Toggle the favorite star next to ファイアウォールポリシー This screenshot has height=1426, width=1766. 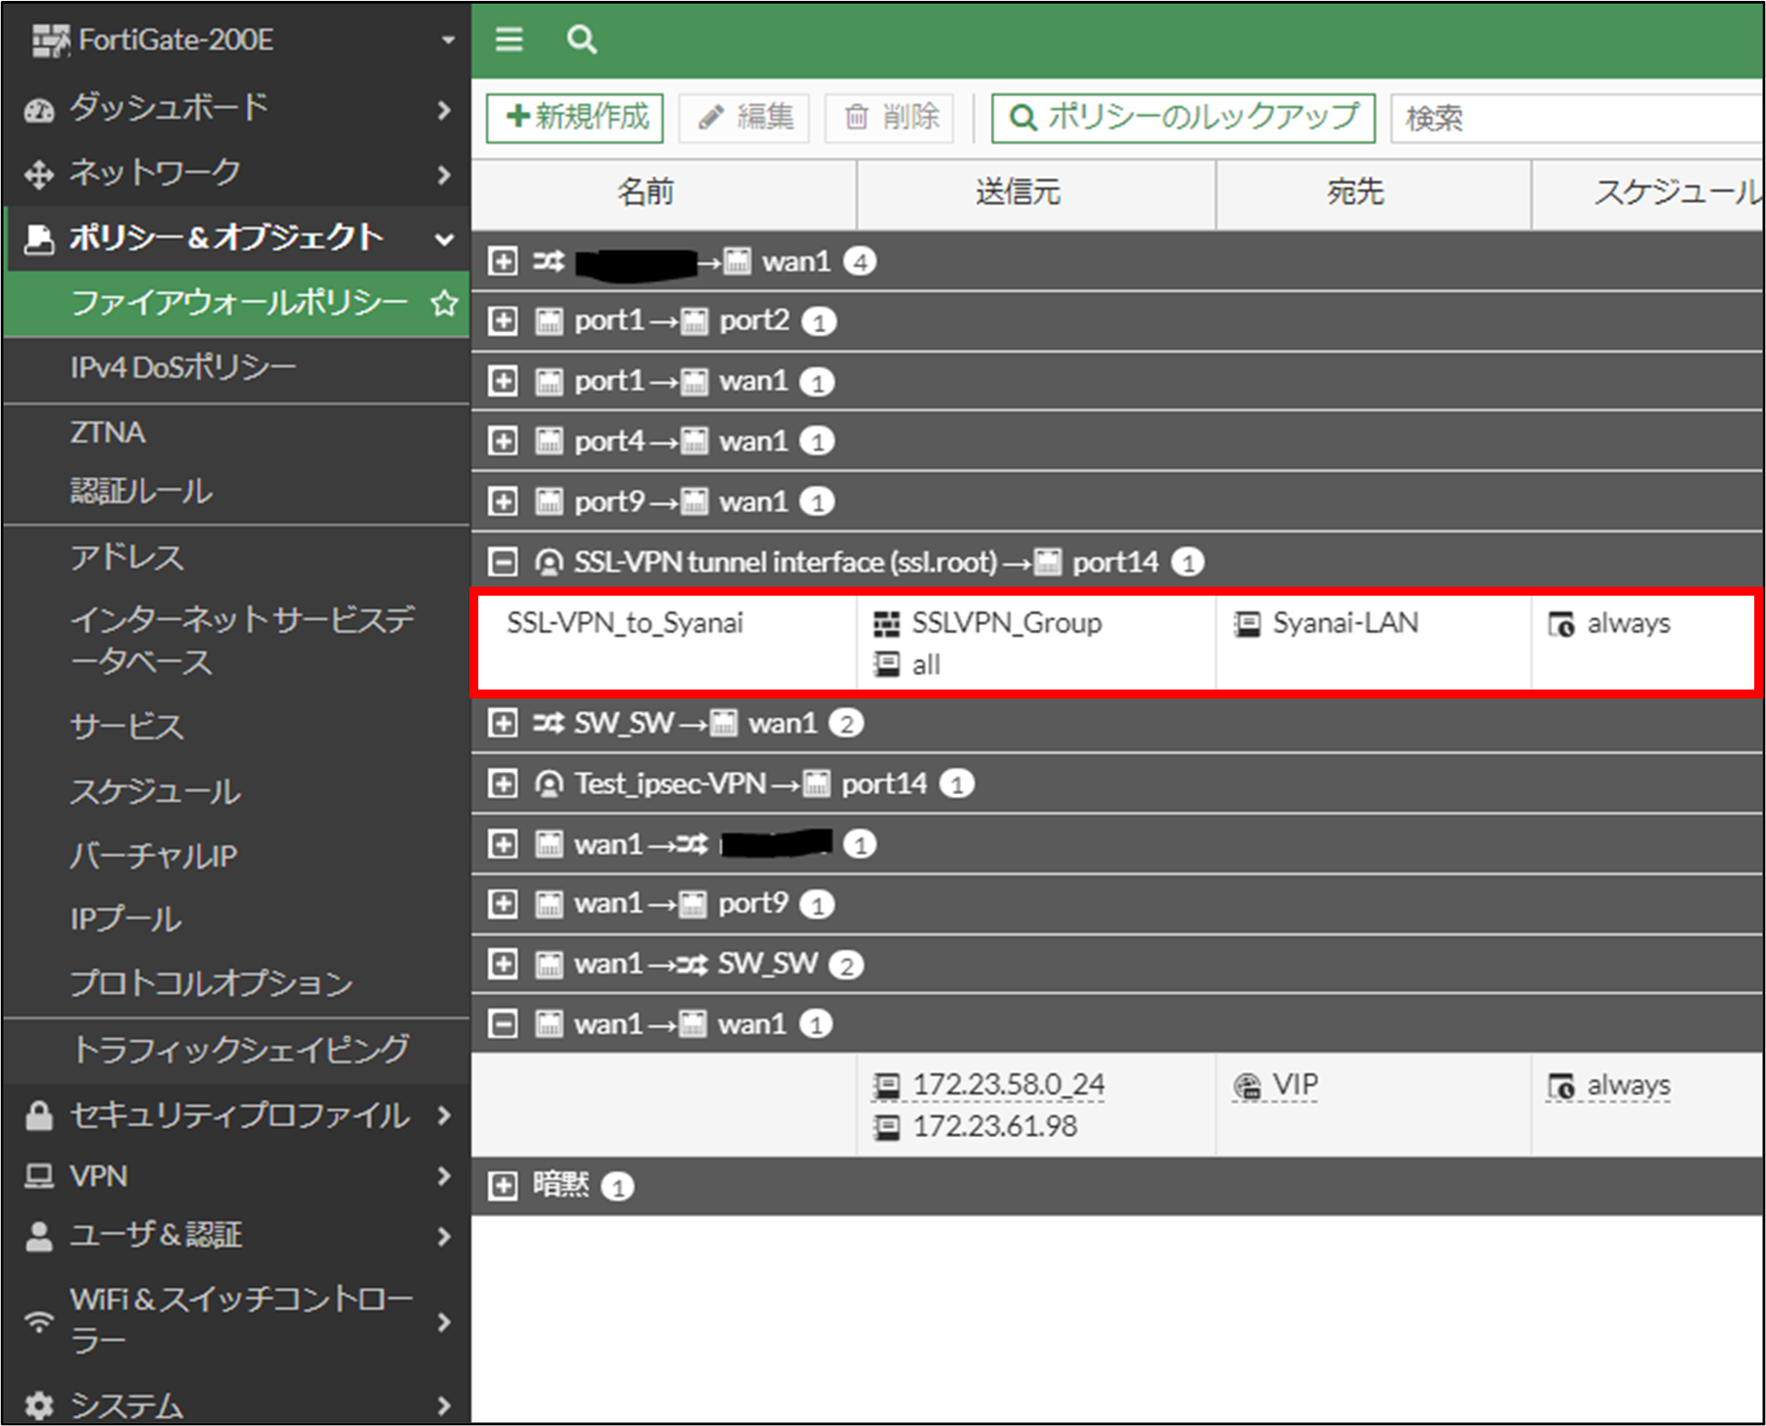[443, 303]
